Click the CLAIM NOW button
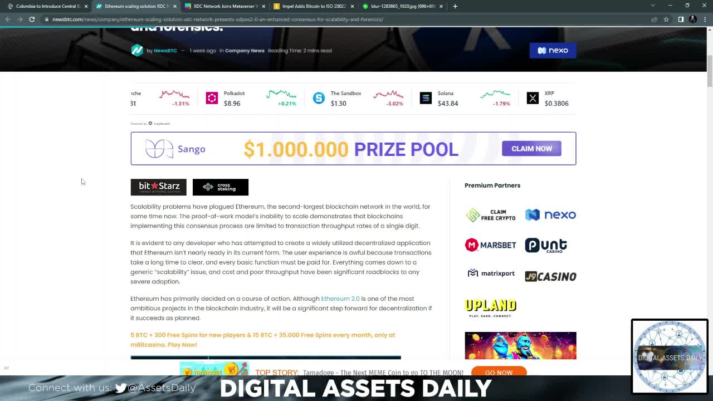This screenshot has height=401, width=713. click(x=531, y=149)
